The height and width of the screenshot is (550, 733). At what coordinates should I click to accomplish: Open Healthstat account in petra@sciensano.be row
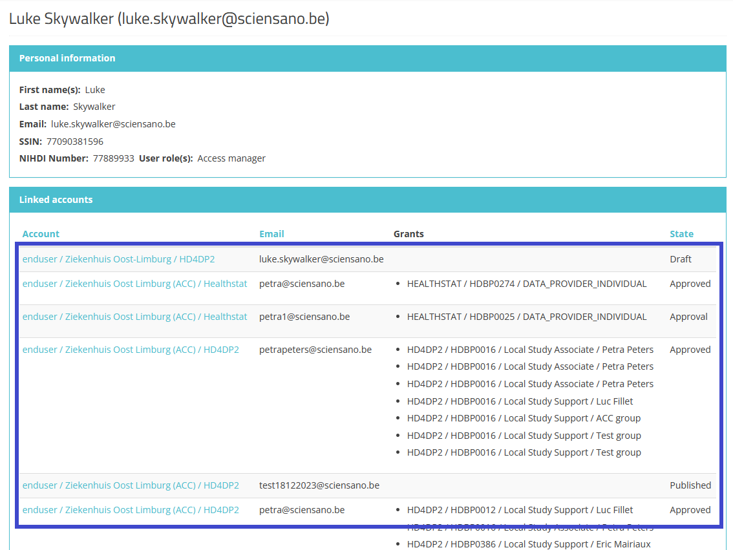point(134,284)
